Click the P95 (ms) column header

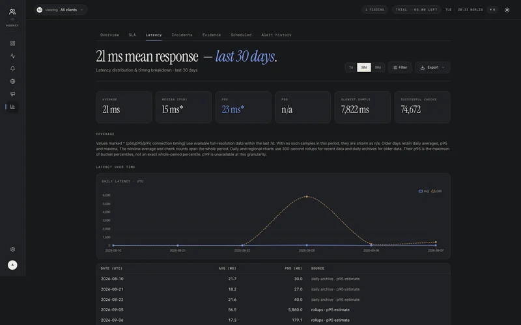[294, 268]
